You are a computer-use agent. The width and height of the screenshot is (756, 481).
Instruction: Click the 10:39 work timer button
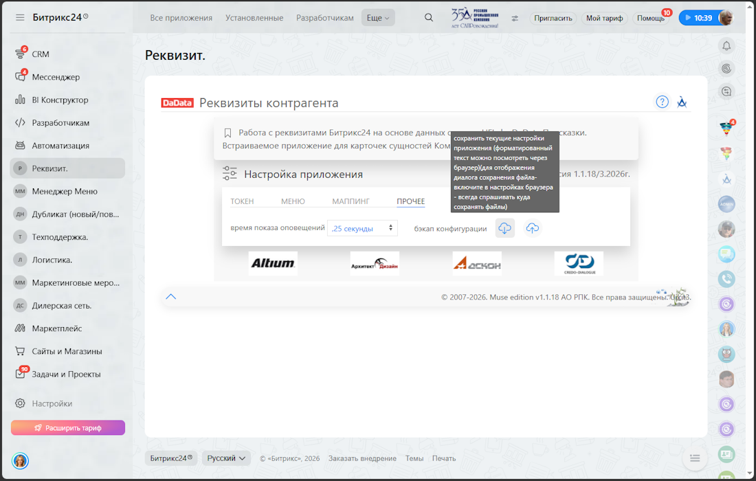(700, 18)
